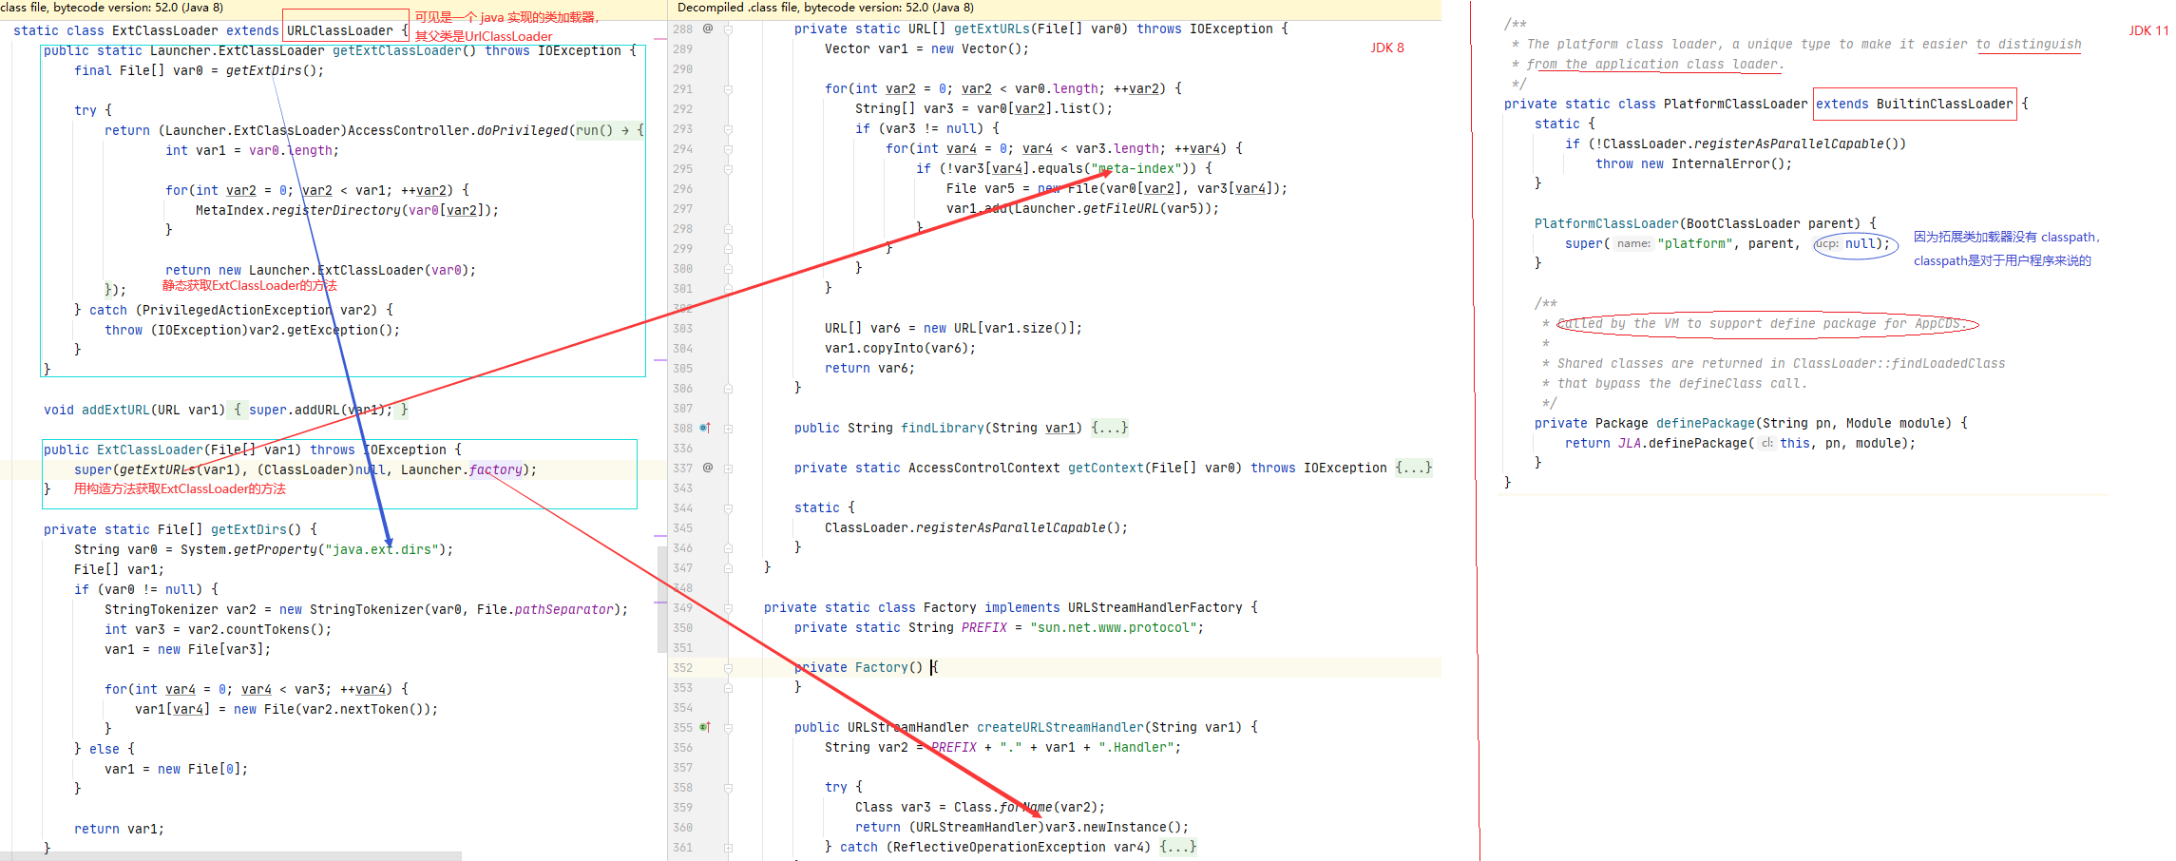Collapse the Factory constructor fold on line 352
Screen dimensions: 2176x861
(729, 667)
